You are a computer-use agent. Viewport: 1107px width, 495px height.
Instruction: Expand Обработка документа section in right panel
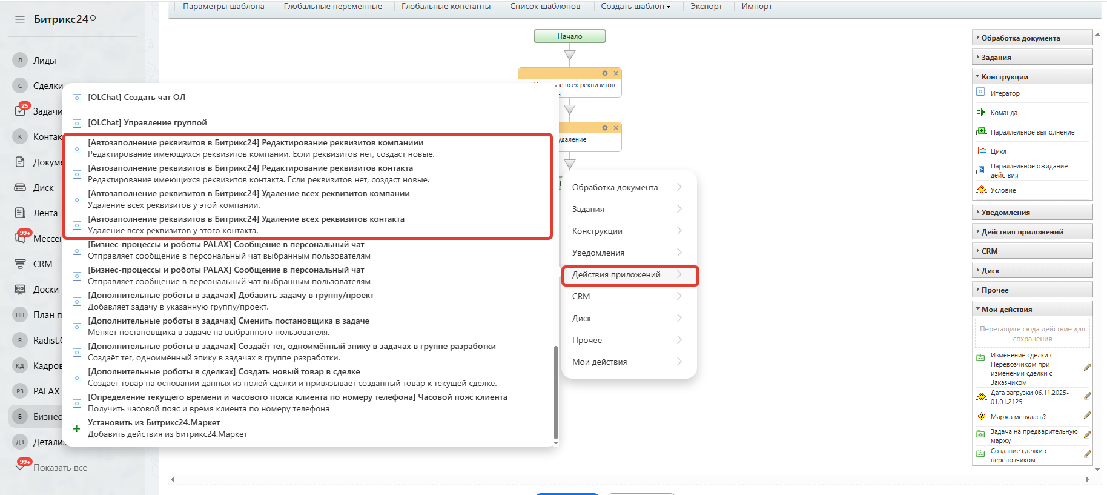[x=1032, y=38]
